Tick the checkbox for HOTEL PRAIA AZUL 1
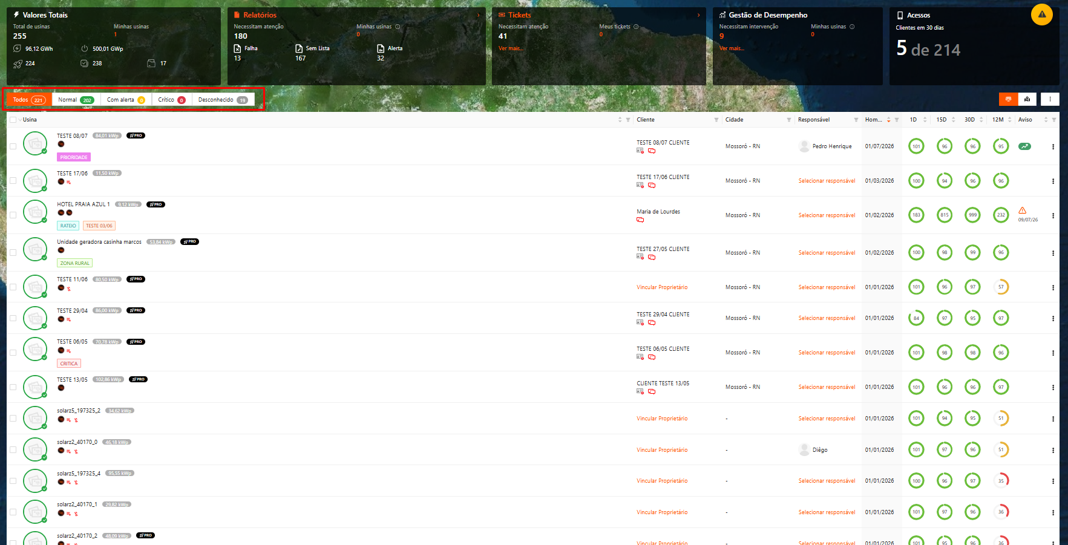1068x545 pixels. click(13, 215)
